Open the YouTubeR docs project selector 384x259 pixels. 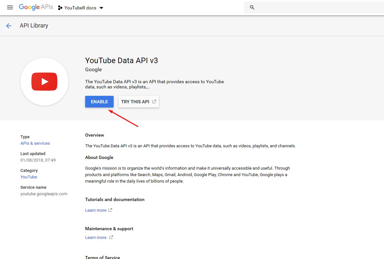coord(80,8)
